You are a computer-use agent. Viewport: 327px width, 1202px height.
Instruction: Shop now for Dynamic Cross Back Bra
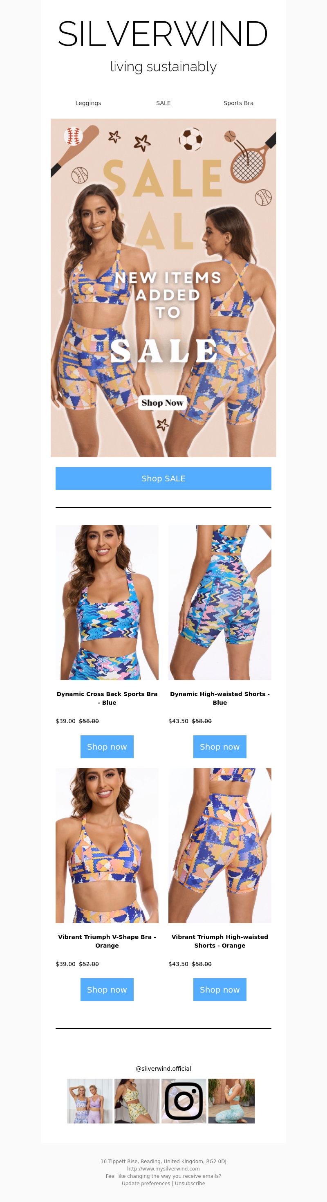click(107, 746)
